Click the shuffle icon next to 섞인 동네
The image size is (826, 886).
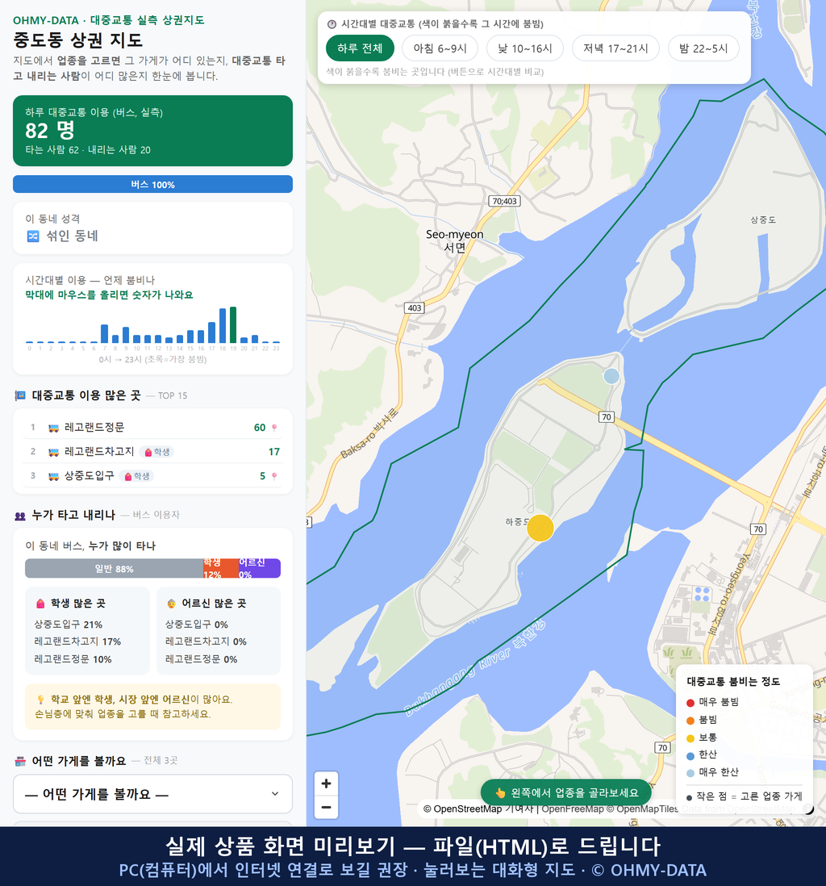(x=33, y=236)
